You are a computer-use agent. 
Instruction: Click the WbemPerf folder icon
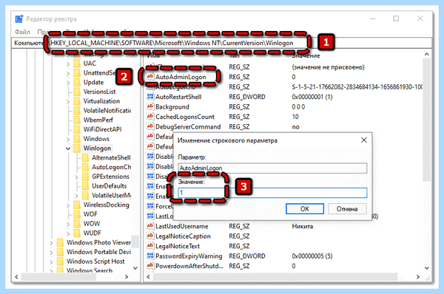(77, 120)
